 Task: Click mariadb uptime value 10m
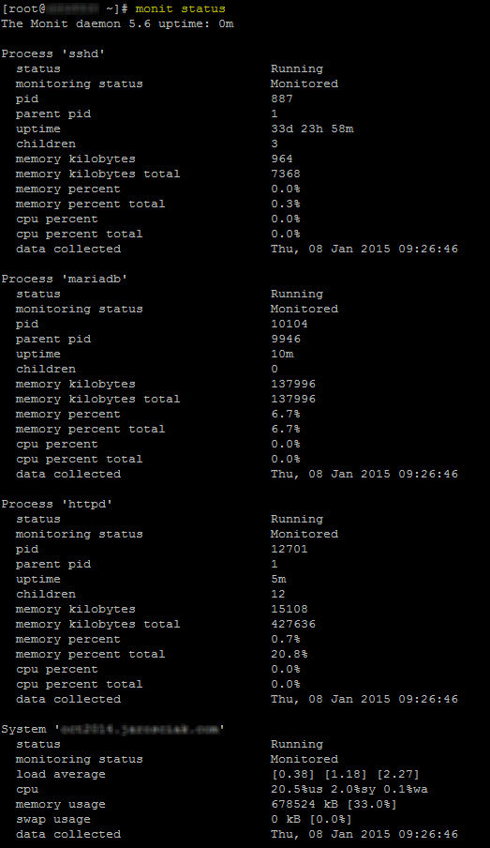282,354
